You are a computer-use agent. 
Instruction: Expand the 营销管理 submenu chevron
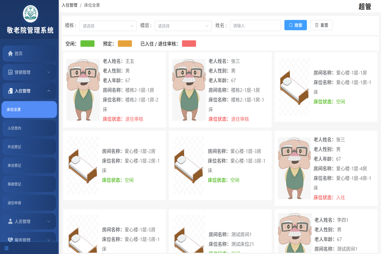point(49,72)
